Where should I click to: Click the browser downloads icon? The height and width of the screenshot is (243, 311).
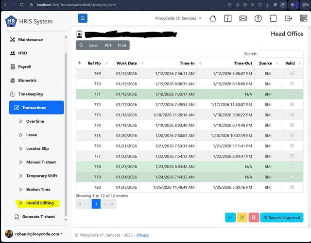[268, 5]
